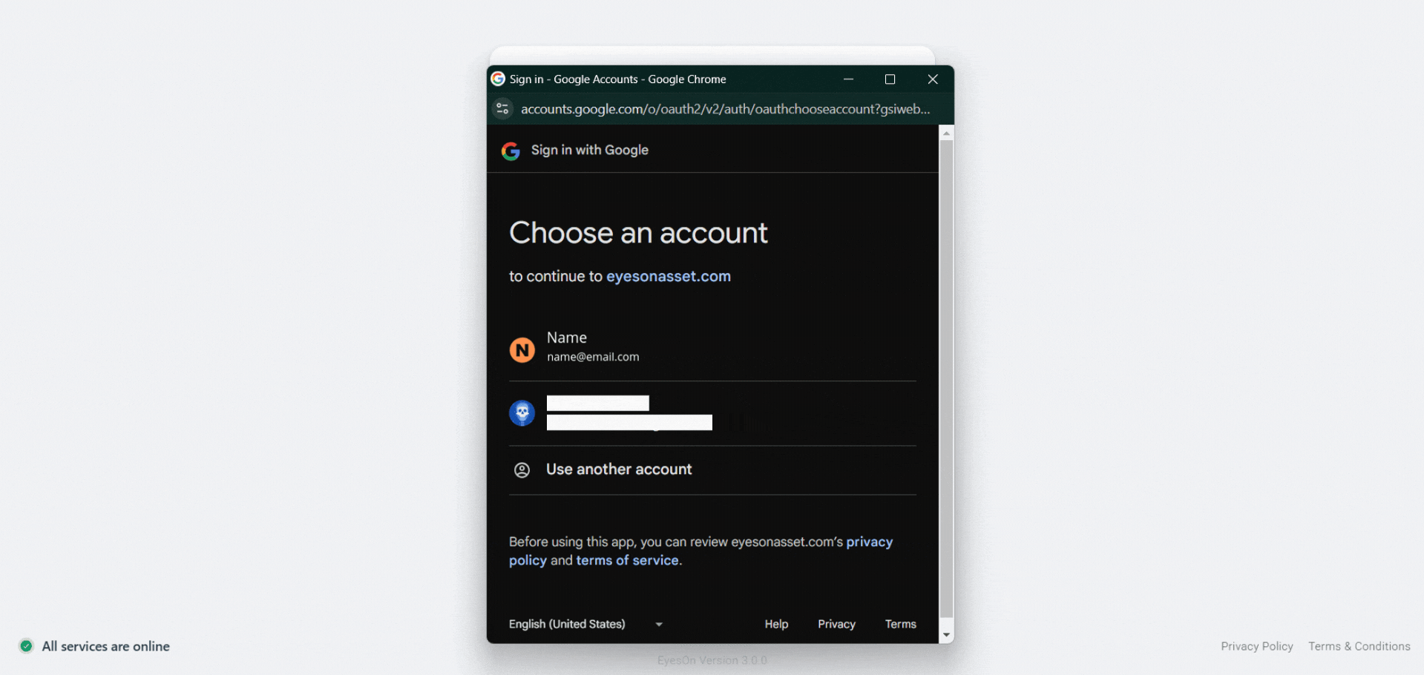Click the popup vertical scrollbar thumb
The image size is (1424, 675).
946,378
